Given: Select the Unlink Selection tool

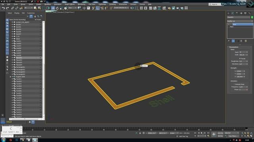Looking at the screenshot, I should [x=17, y=8].
